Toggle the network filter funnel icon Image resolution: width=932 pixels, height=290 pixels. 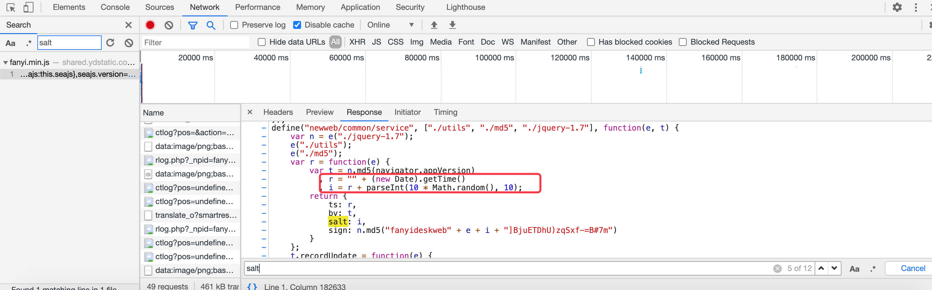point(192,25)
